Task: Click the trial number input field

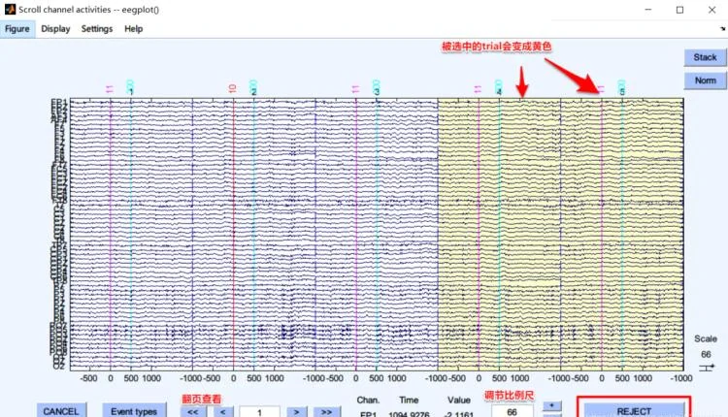Action: 258,411
